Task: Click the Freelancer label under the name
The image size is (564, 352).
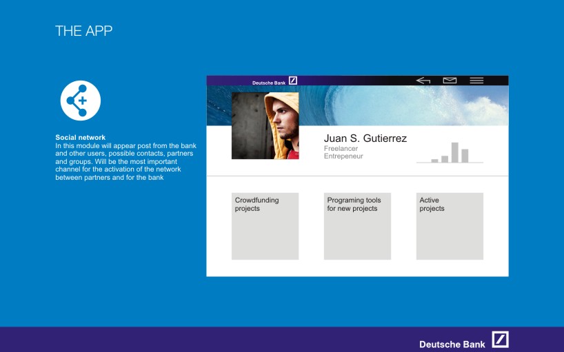Action: (x=341, y=148)
